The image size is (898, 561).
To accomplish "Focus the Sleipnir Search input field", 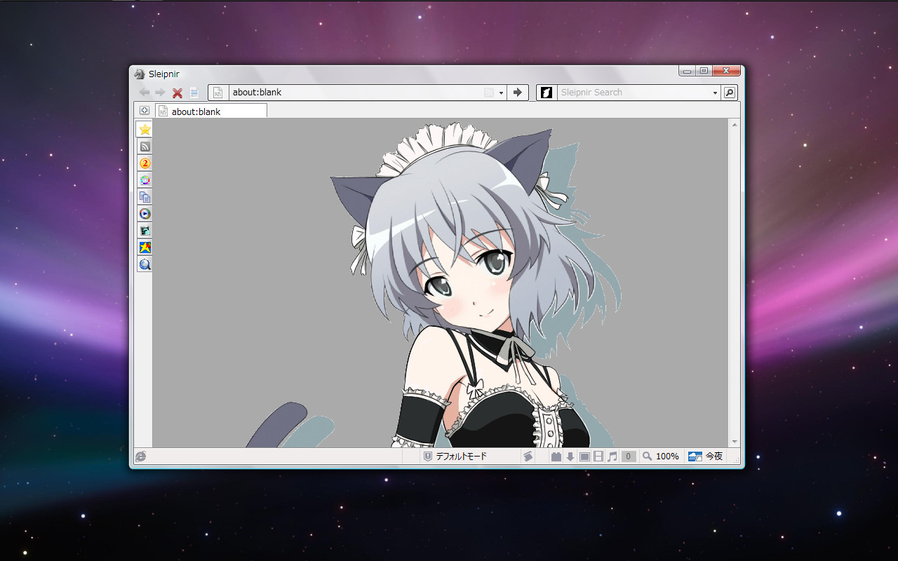I will click(x=634, y=93).
